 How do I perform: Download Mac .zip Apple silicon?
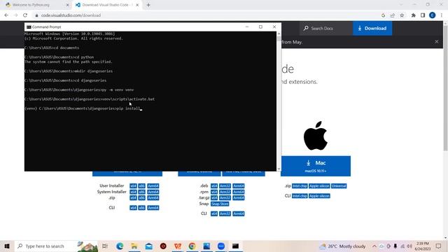319,186
